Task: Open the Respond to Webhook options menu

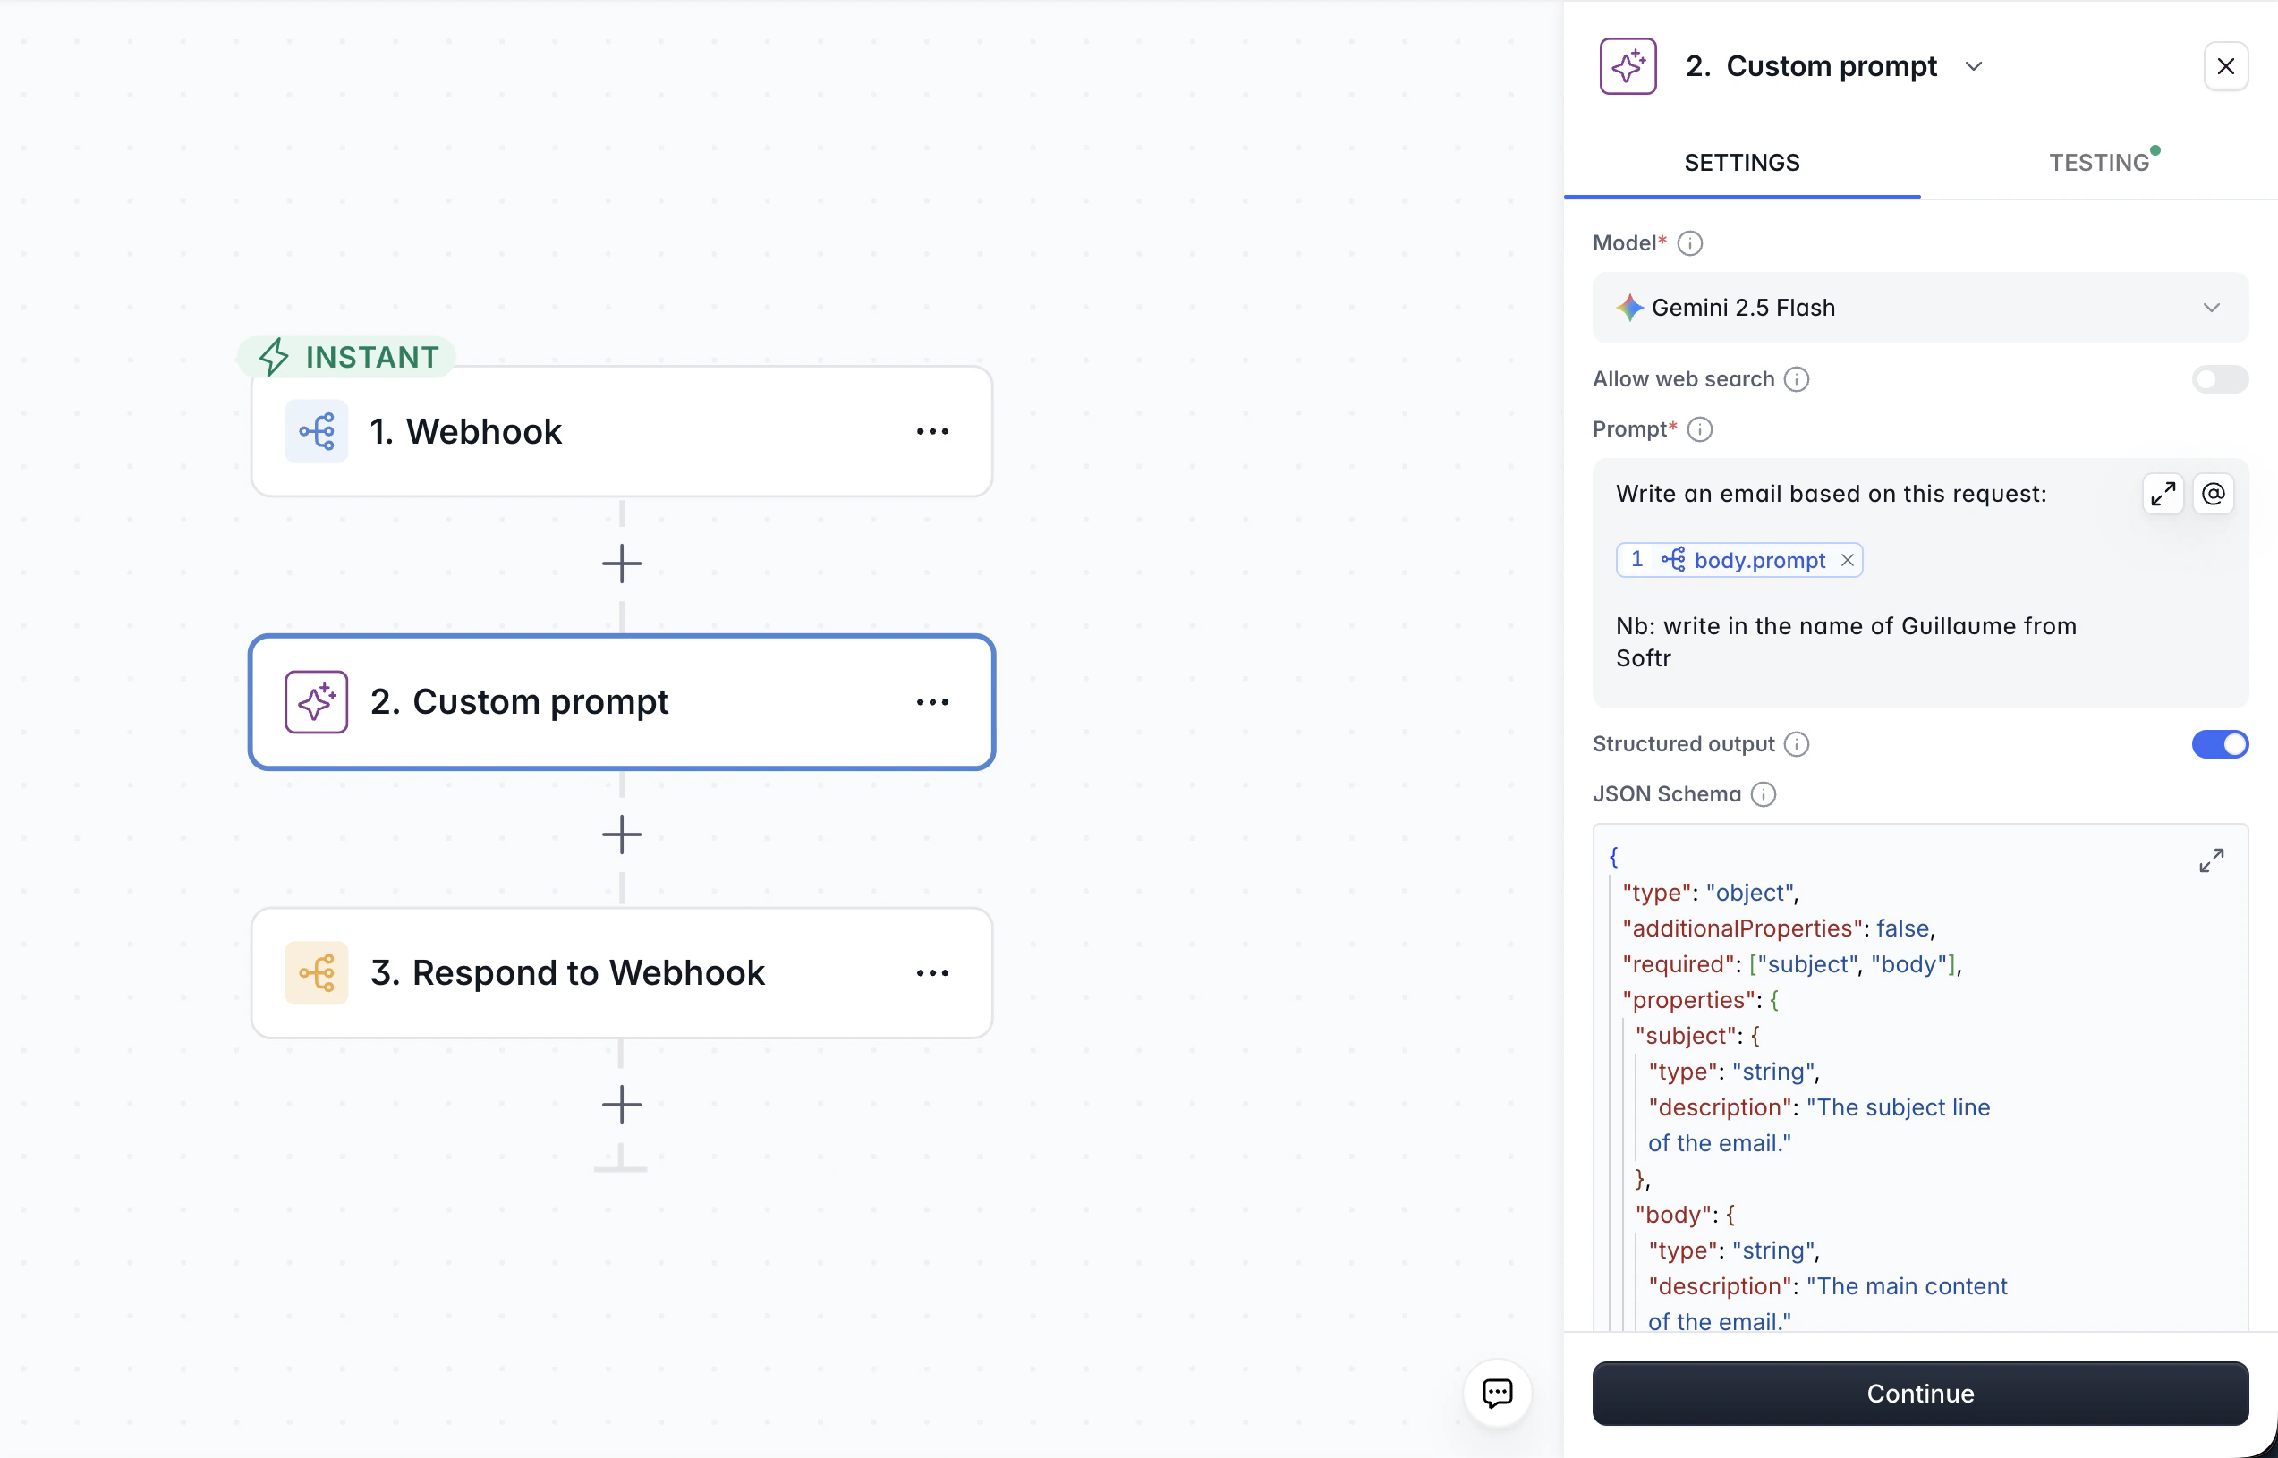Action: [932, 972]
